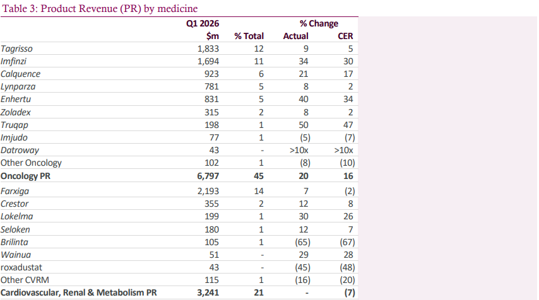Click the Imfinzi revenue value 1,694

pyautogui.click(x=204, y=61)
